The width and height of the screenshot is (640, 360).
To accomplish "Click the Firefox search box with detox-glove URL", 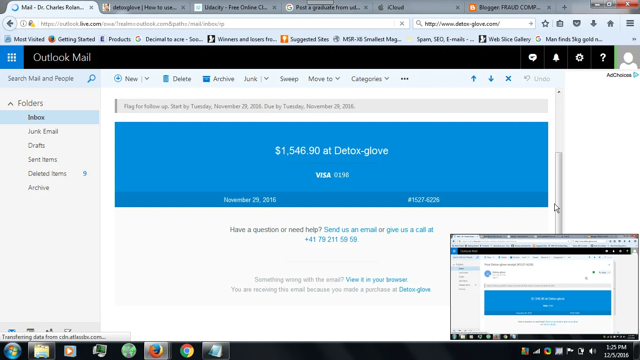I will 474,23.
